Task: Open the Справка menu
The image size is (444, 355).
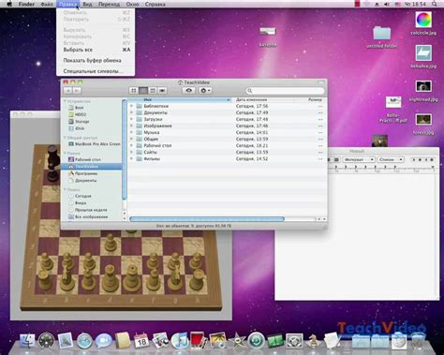Action: coord(155,4)
